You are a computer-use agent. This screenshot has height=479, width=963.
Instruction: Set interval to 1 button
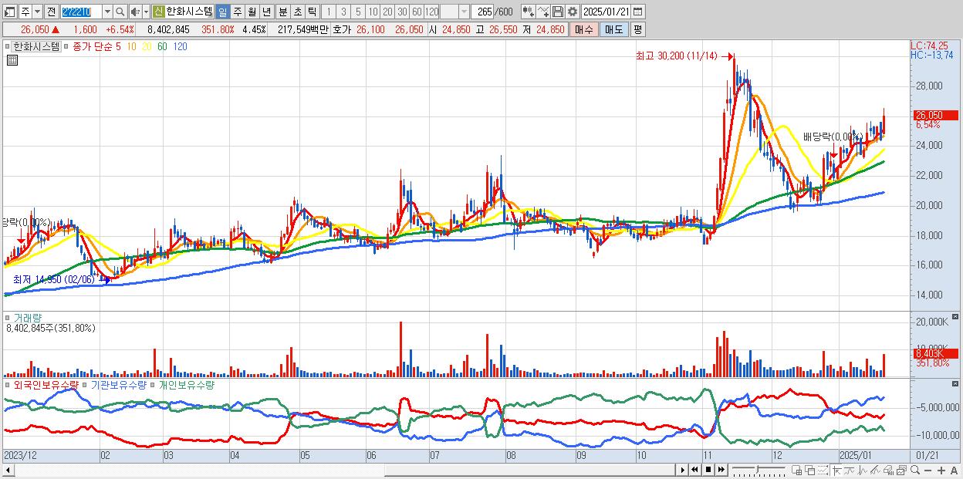point(328,12)
